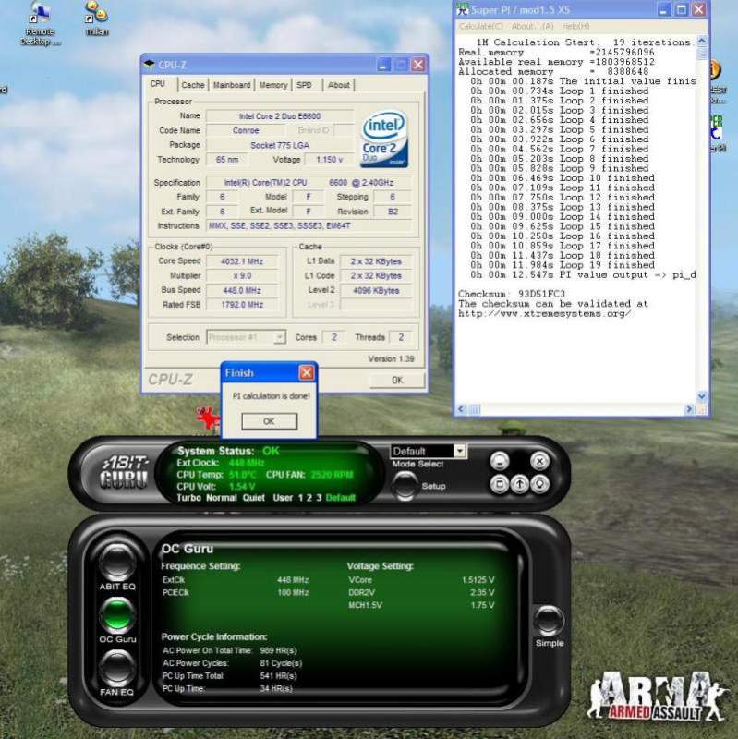Switch to the CPU tab in CPU-Z

click(157, 84)
